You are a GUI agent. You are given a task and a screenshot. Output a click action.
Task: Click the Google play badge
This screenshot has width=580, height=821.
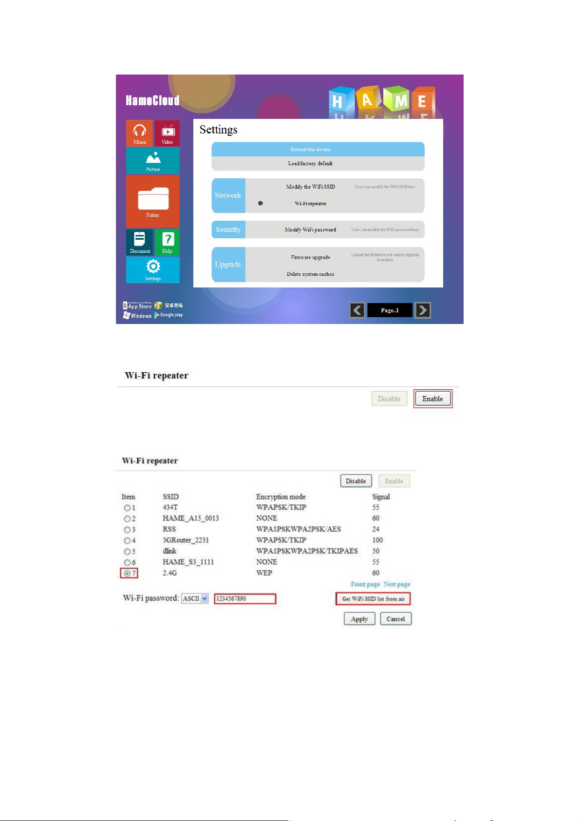click(x=168, y=315)
